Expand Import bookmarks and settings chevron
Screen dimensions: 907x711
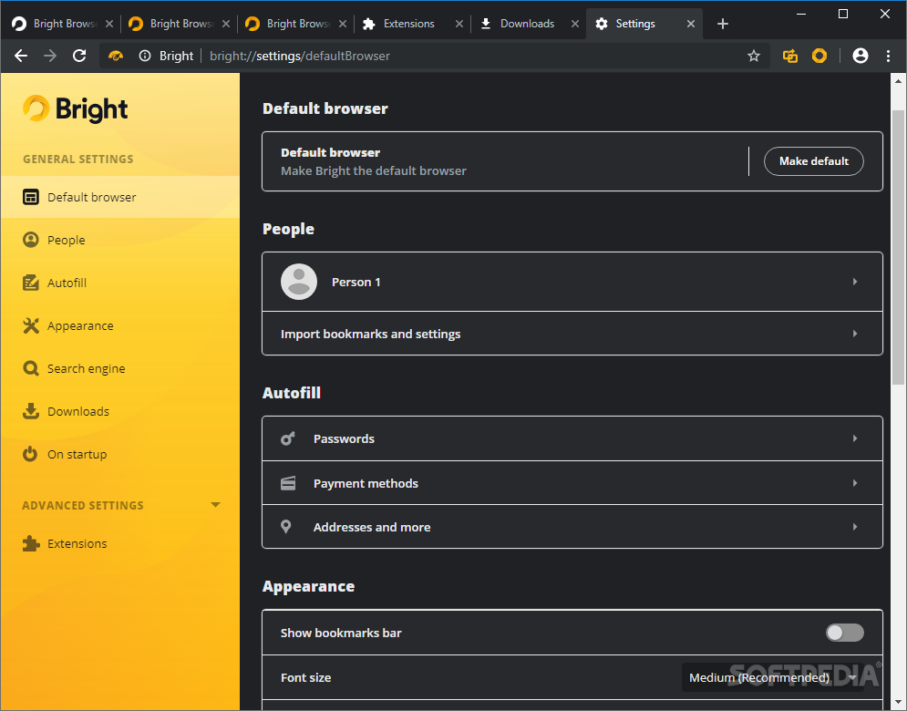pyautogui.click(x=854, y=334)
